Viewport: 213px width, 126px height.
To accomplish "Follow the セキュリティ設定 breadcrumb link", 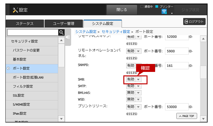I will 116,32.
